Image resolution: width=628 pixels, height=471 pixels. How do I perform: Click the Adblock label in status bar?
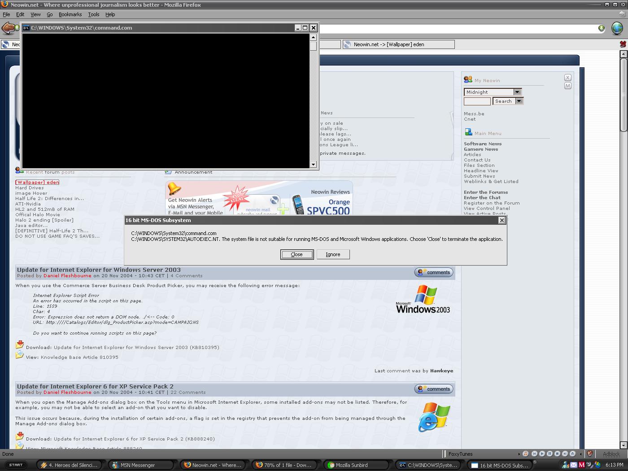(611, 454)
